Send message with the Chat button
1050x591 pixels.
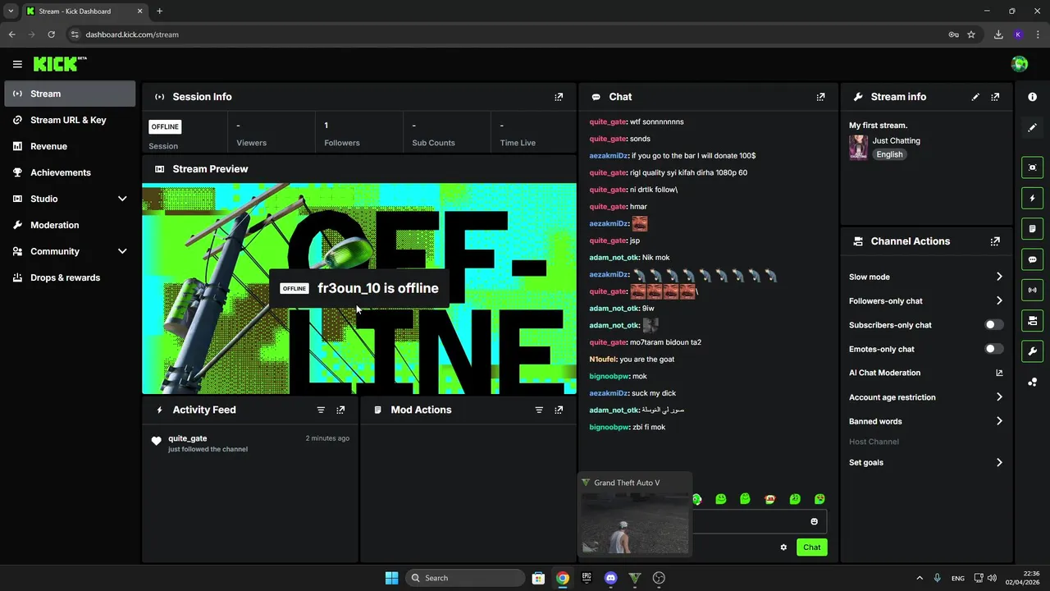pos(811,547)
